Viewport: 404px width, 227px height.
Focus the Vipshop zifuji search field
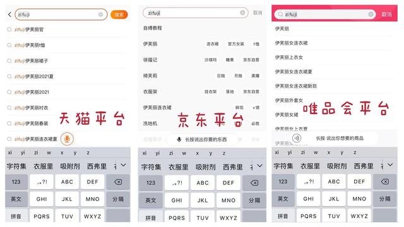[324, 14]
